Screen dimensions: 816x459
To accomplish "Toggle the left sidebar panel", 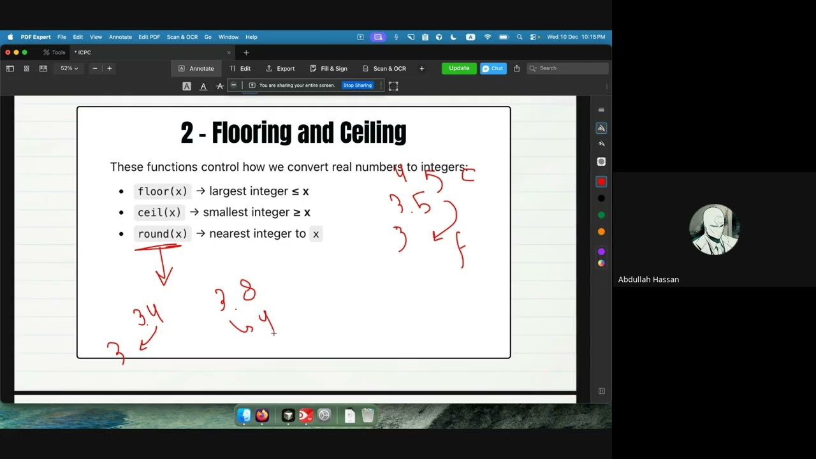I will click(x=10, y=68).
